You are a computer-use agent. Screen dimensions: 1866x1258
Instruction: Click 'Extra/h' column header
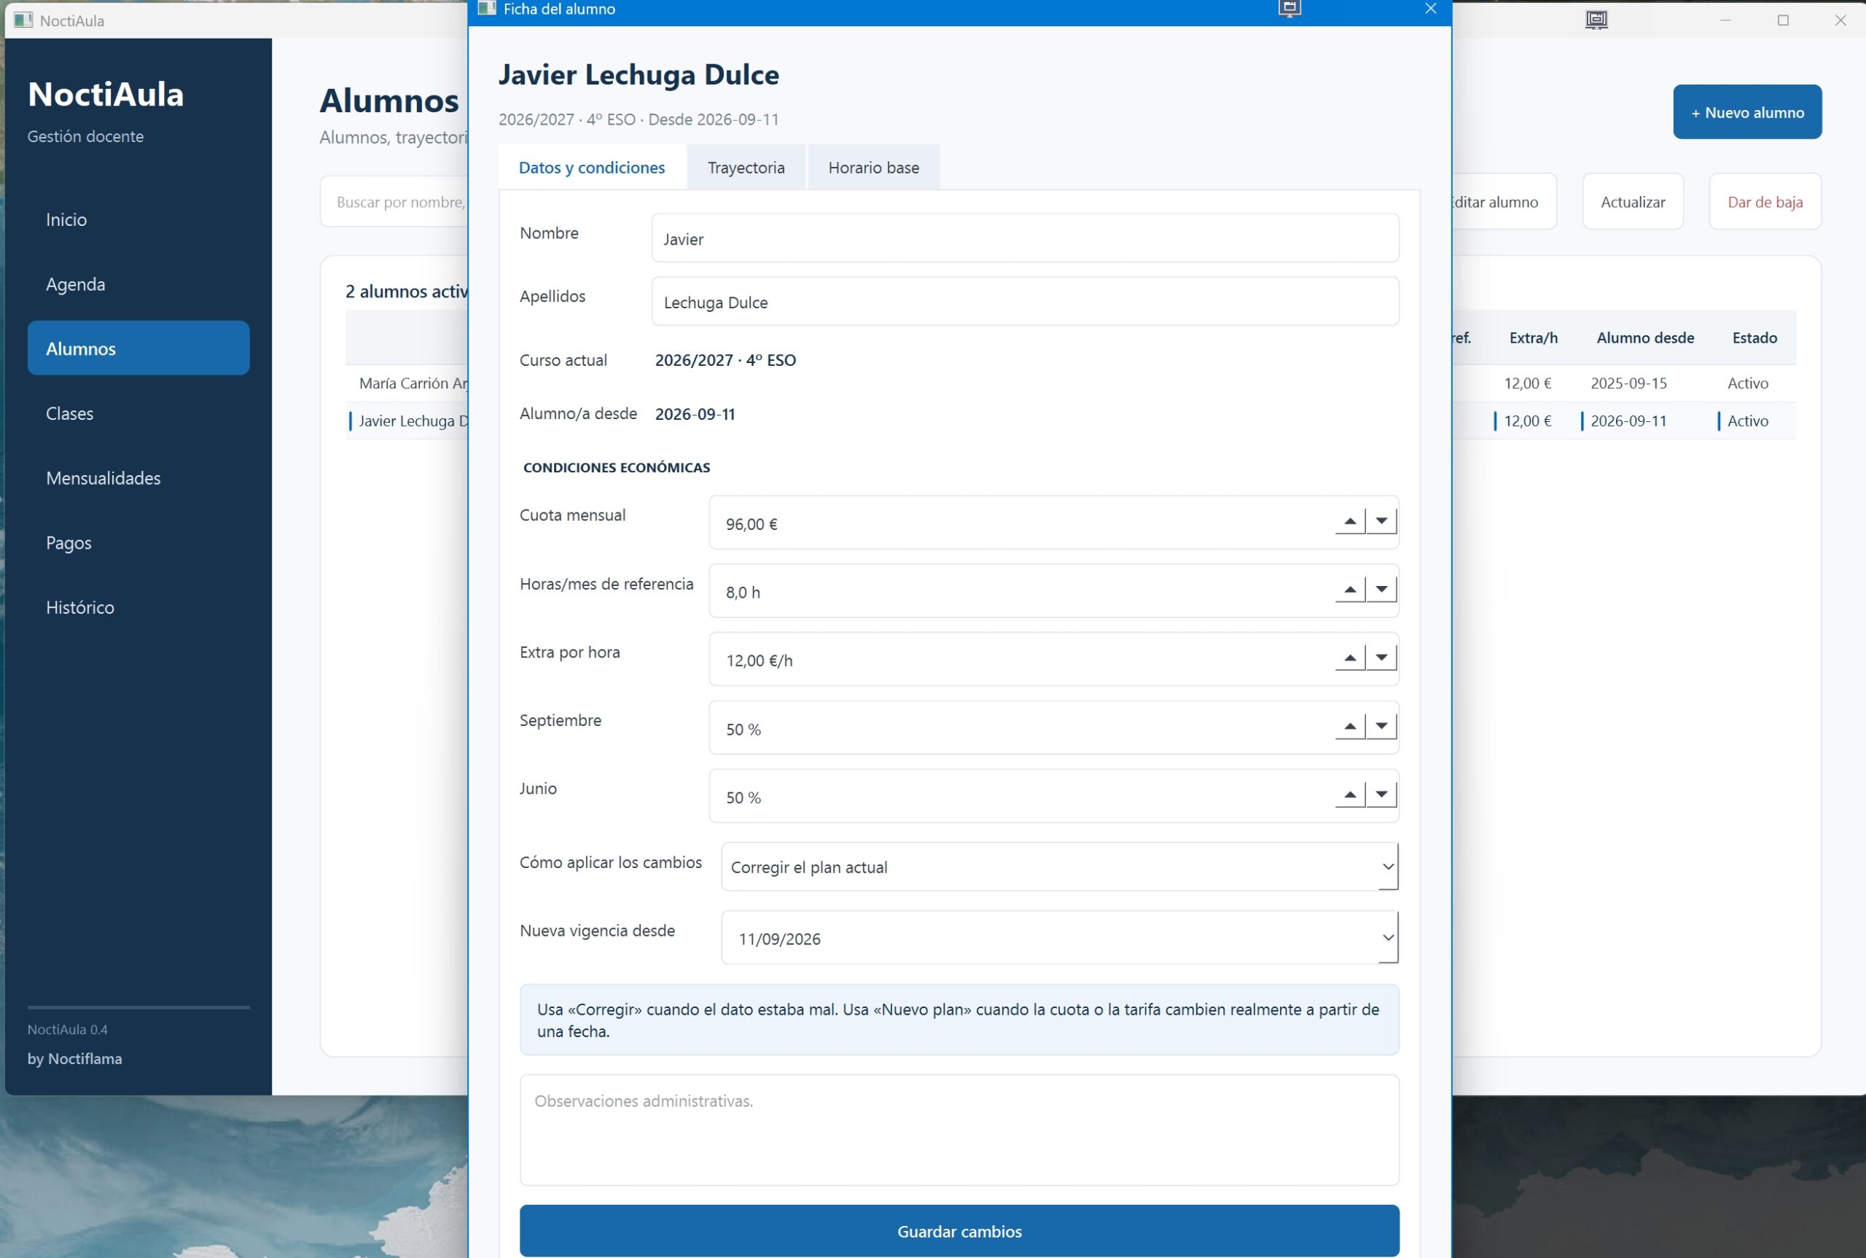[1533, 337]
